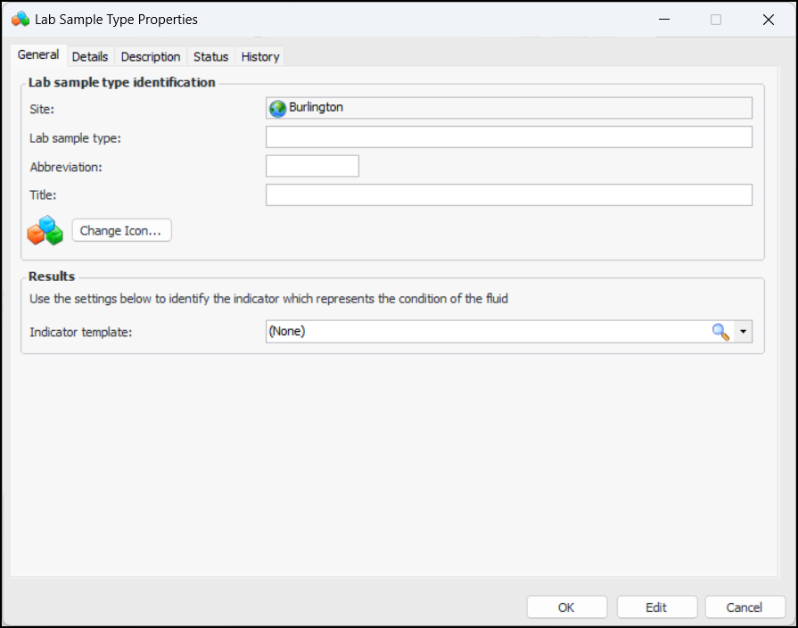Click the globe icon beside Burlington

[x=277, y=108]
